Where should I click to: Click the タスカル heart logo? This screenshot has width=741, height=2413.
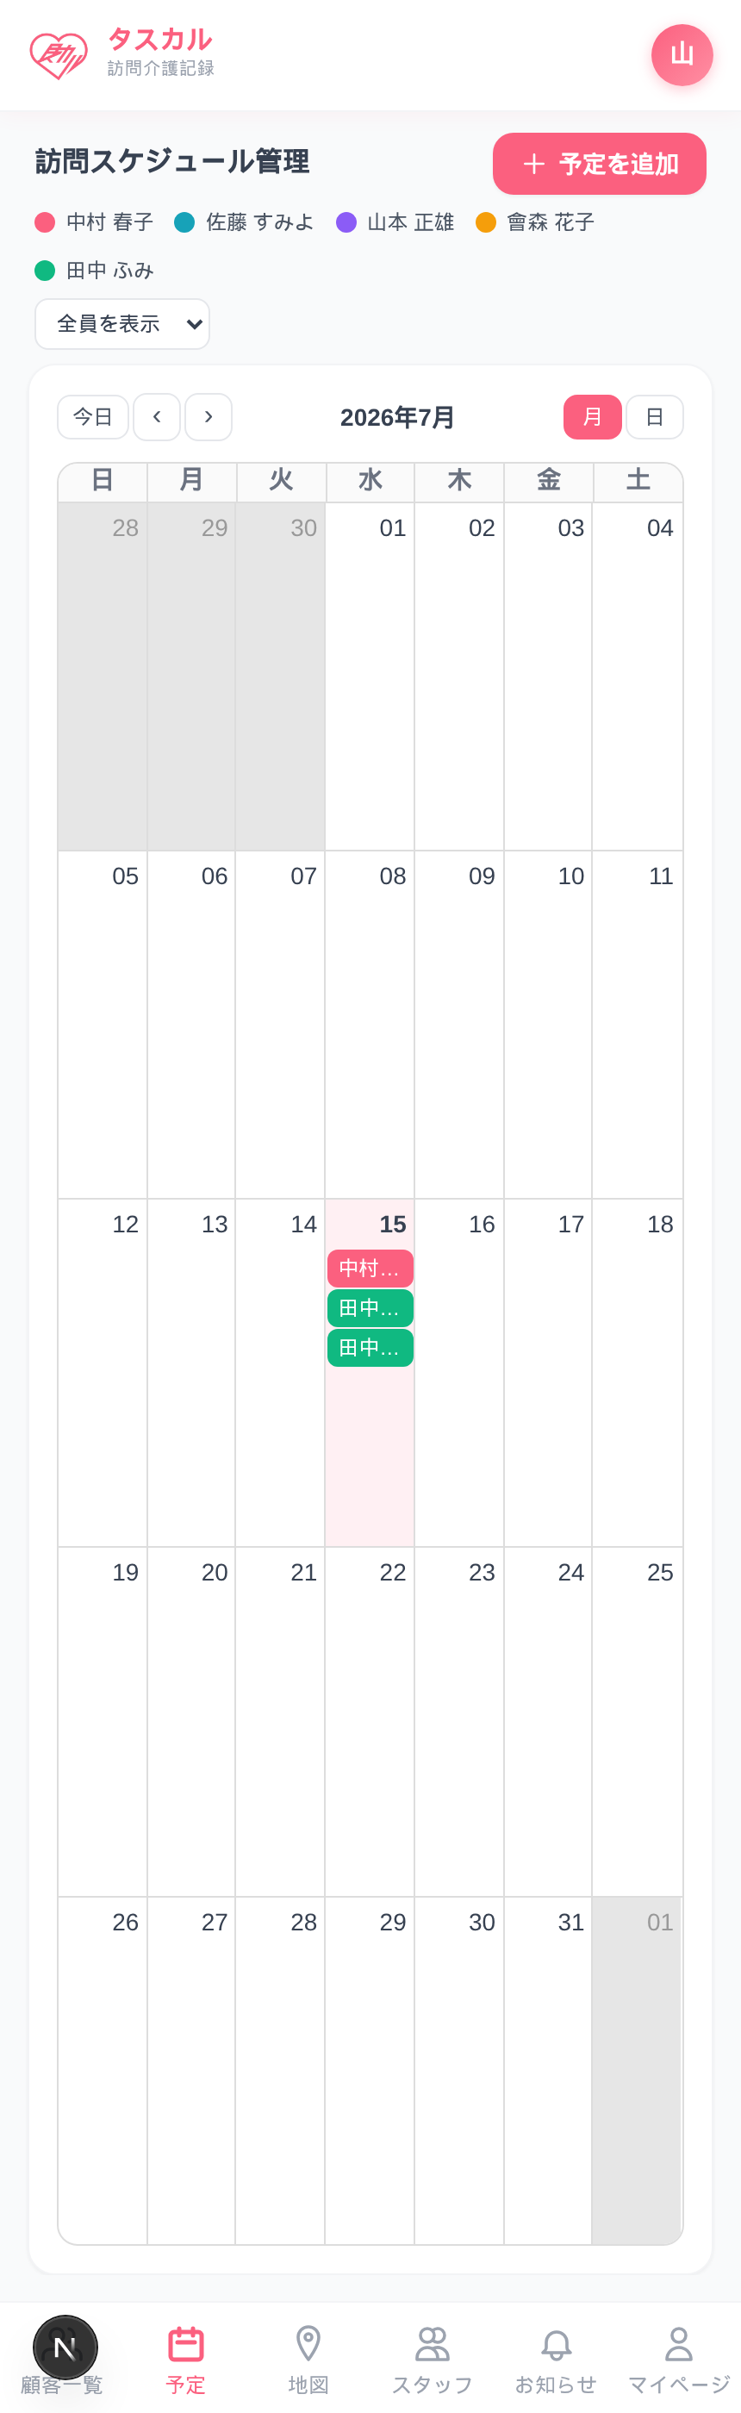click(x=58, y=55)
